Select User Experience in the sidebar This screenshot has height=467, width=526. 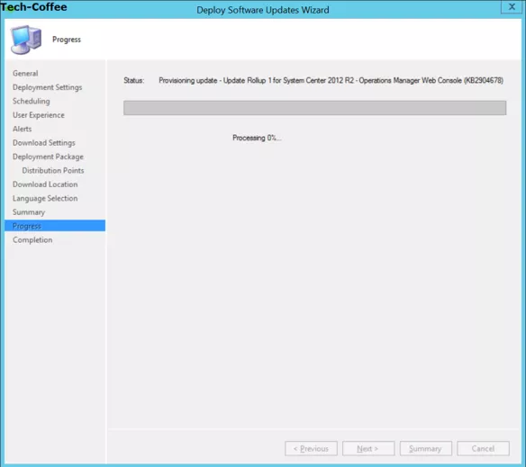[x=39, y=115]
